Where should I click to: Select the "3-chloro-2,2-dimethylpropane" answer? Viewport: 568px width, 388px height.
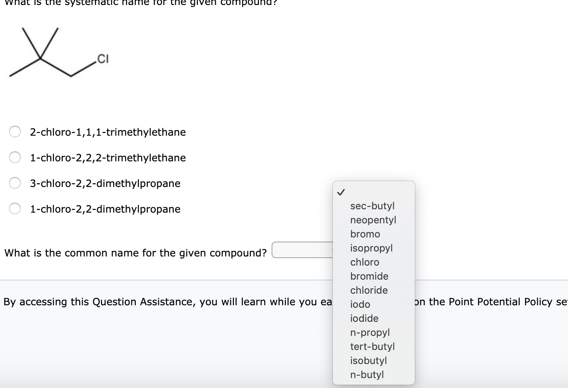coord(15,183)
